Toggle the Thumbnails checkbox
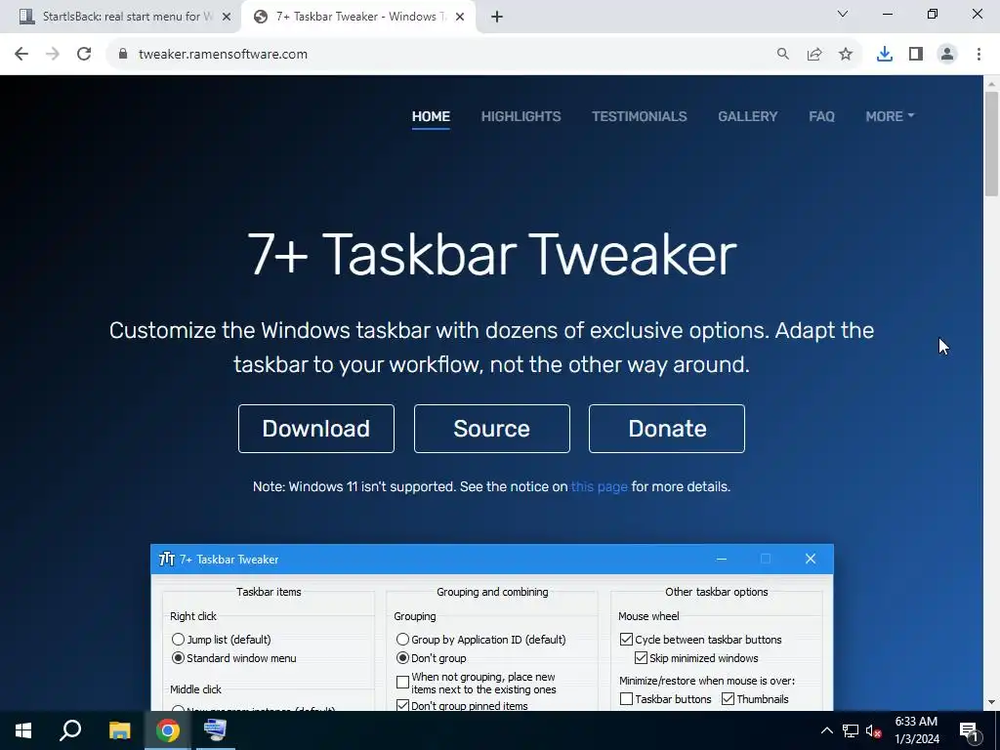This screenshot has height=750, width=1000. 728,699
